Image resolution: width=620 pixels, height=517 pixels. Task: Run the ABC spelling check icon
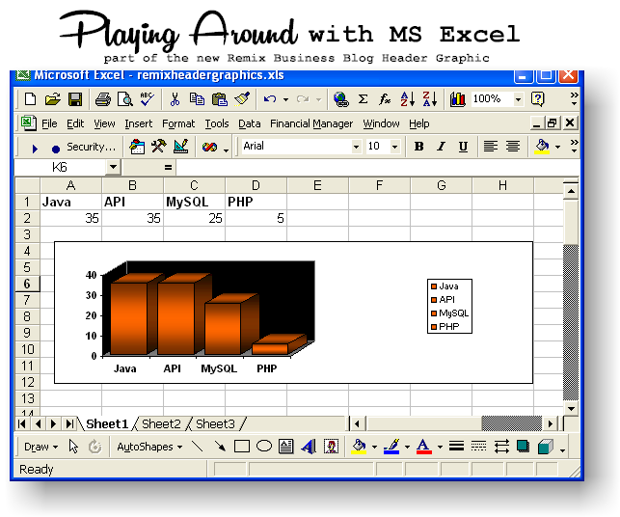tap(148, 99)
